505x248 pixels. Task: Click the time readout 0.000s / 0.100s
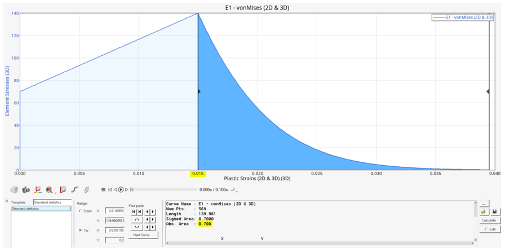[214, 190]
